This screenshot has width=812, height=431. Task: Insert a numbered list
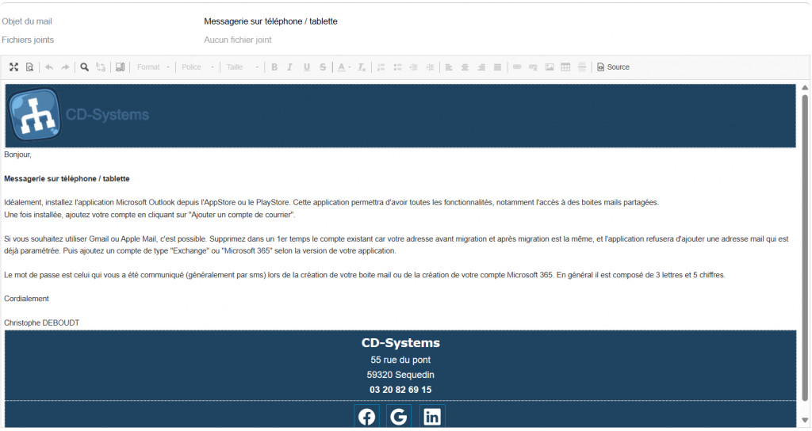tap(381, 67)
